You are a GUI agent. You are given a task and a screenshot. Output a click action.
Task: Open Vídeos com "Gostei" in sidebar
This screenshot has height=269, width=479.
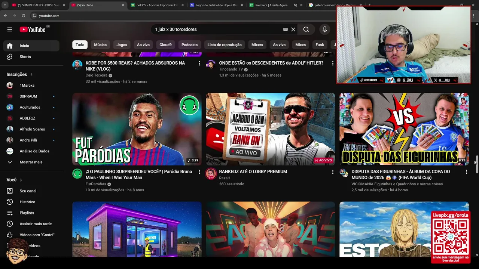coord(31,235)
